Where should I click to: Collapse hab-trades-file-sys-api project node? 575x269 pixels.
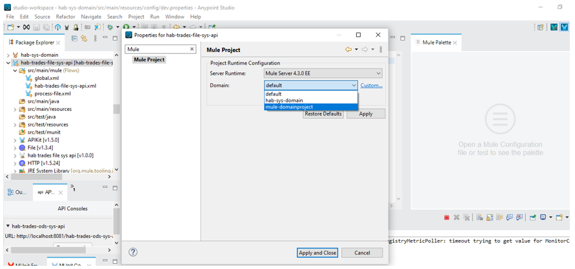[x=8, y=63]
